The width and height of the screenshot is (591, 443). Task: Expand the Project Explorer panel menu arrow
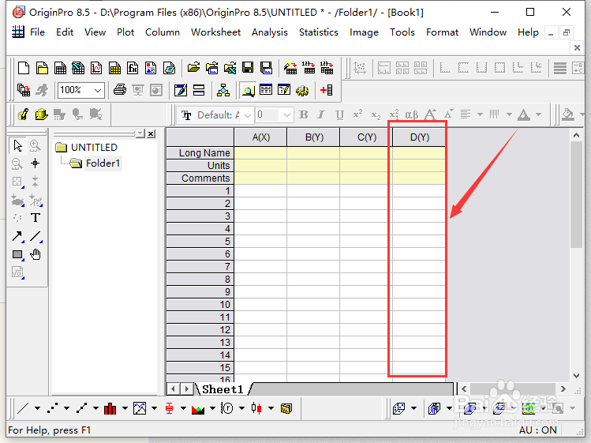point(140,133)
